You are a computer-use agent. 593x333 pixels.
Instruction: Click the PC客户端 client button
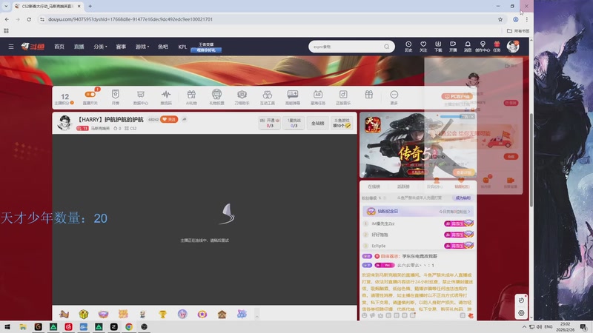(x=457, y=97)
